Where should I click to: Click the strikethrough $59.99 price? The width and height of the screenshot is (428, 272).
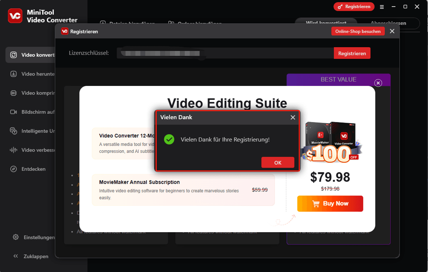(260, 190)
